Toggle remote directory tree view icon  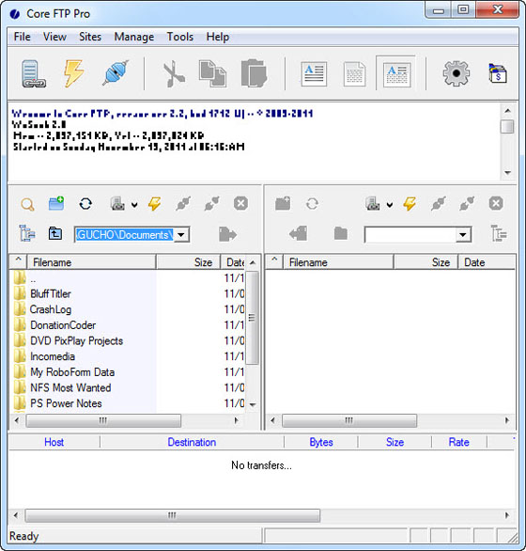[499, 233]
